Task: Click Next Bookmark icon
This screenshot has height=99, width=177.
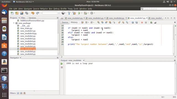Action: 123,23
